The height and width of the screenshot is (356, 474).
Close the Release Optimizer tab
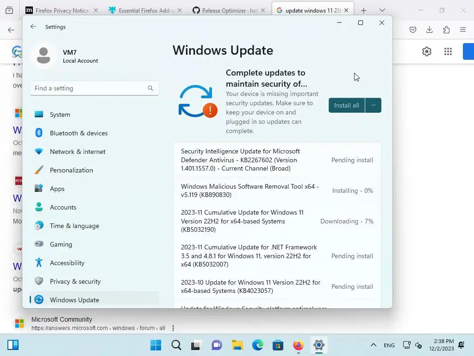[x=263, y=10]
